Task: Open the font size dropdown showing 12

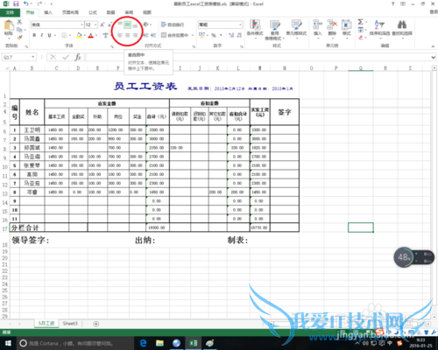Action: tap(95, 24)
